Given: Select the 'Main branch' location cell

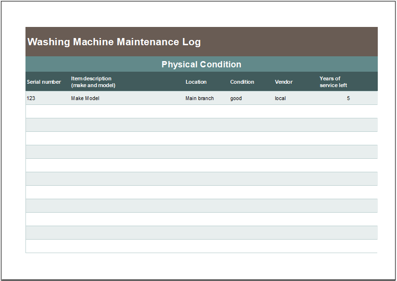Looking at the screenshot, I should [199, 98].
